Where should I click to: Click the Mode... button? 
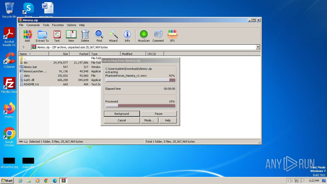pyautogui.click(x=149, y=120)
